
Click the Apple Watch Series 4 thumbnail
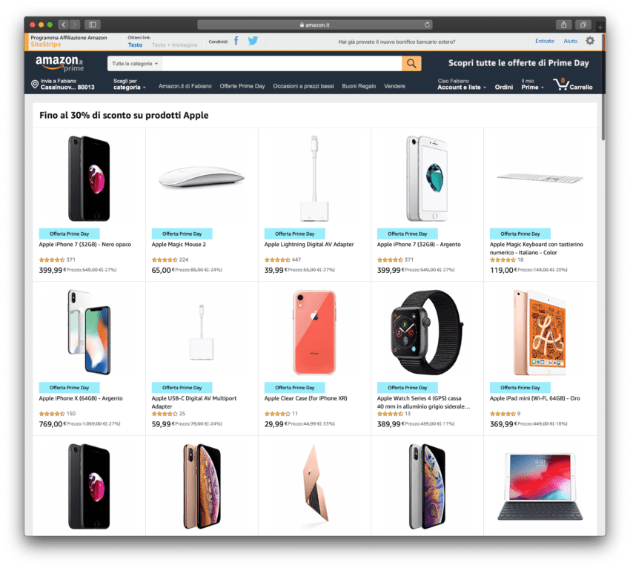click(x=427, y=332)
